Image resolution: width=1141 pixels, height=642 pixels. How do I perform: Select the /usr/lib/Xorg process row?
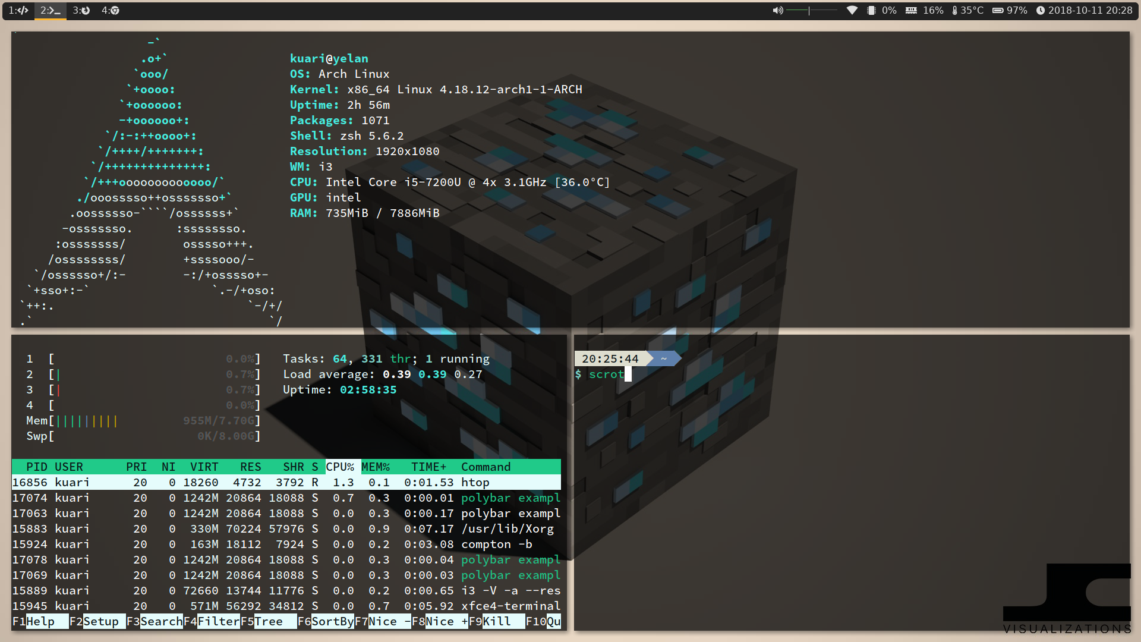click(x=285, y=528)
